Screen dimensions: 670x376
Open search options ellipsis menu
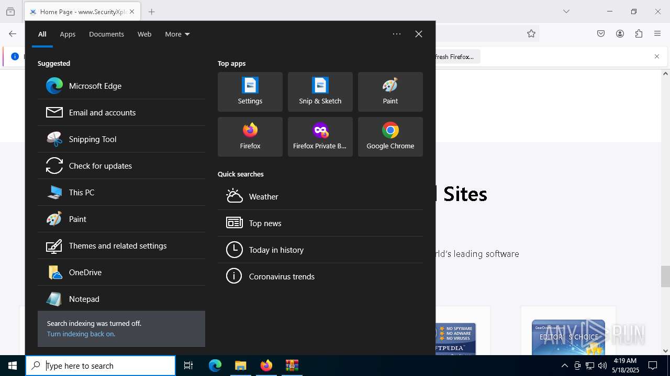pos(397,34)
